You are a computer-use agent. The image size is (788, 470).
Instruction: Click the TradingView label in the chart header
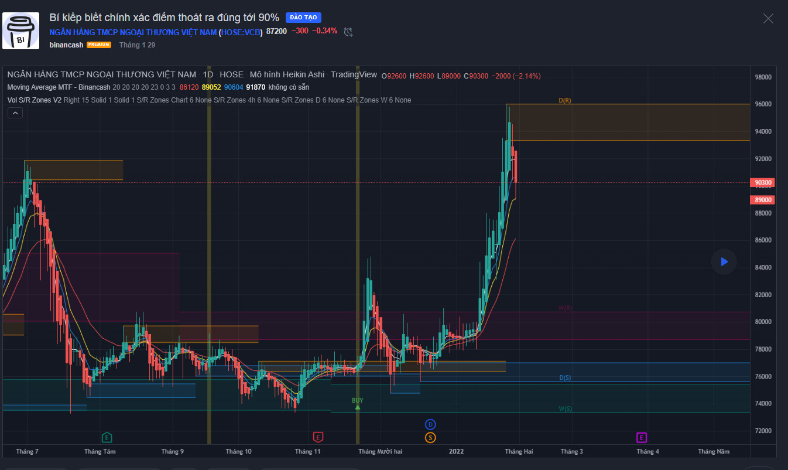354,75
